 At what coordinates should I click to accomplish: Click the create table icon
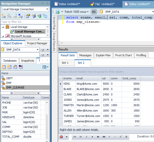point(4,67)
